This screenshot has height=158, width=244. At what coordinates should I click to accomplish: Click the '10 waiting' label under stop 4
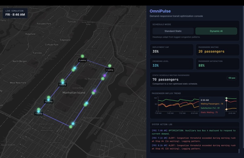coord(49,102)
